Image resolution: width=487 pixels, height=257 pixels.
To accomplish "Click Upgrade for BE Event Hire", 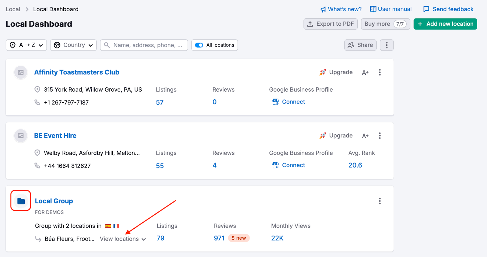I will (x=336, y=136).
